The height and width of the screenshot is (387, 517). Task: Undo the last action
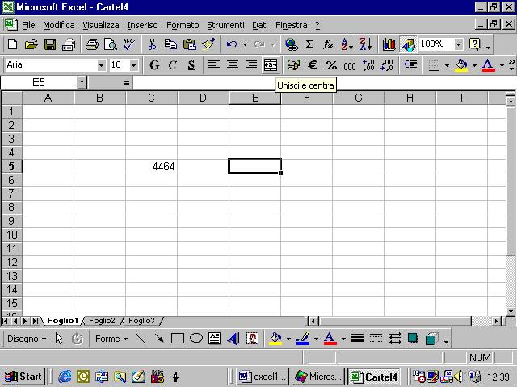tap(232, 44)
